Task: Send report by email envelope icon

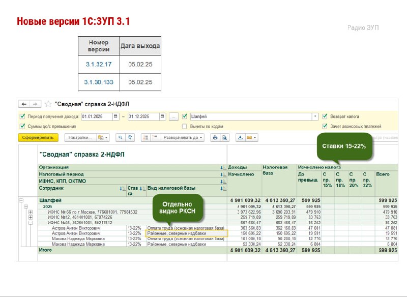Action: coord(249,137)
